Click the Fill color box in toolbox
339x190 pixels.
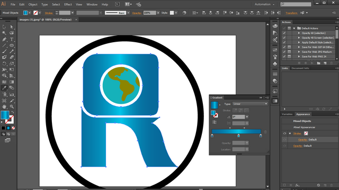point(5,115)
